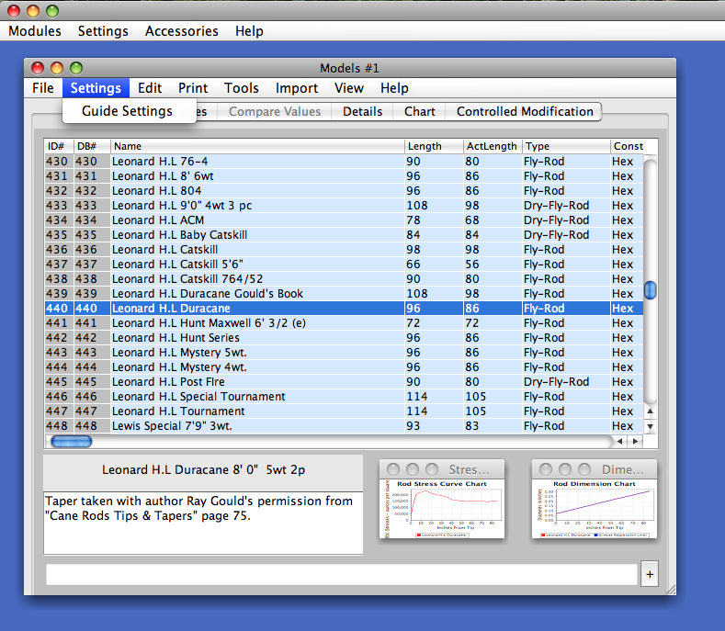Open the Import menu
This screenshot has width=725, height=631.
click(x=297, y=88)
